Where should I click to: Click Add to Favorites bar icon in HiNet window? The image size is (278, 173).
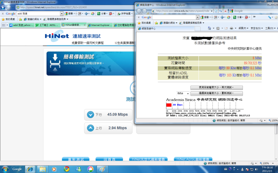point(20,19)
